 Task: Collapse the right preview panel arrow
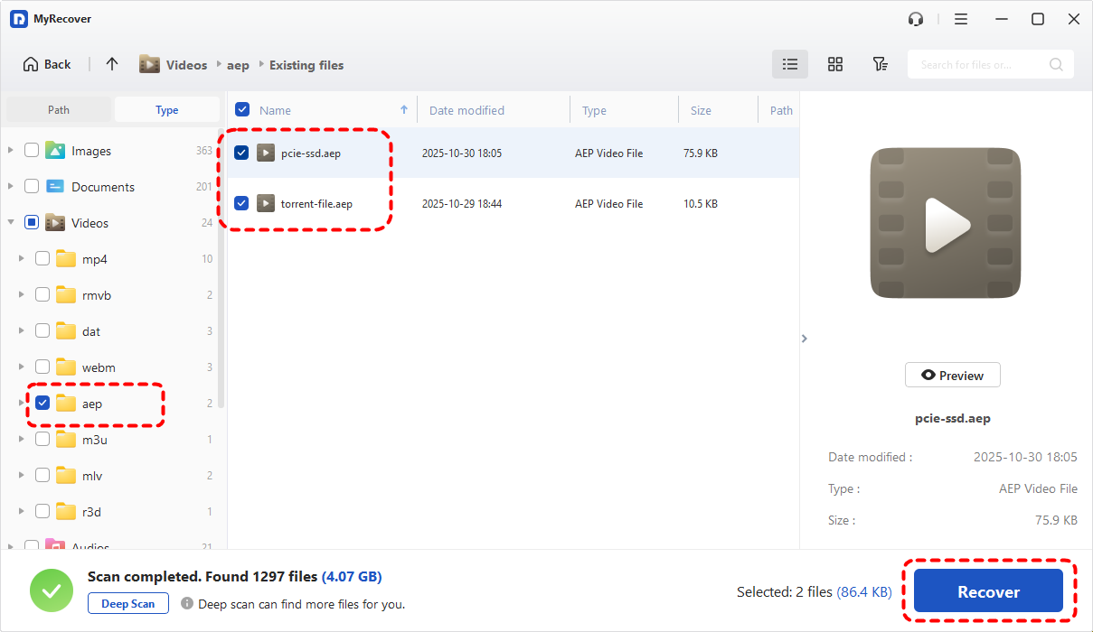point(805,339)
